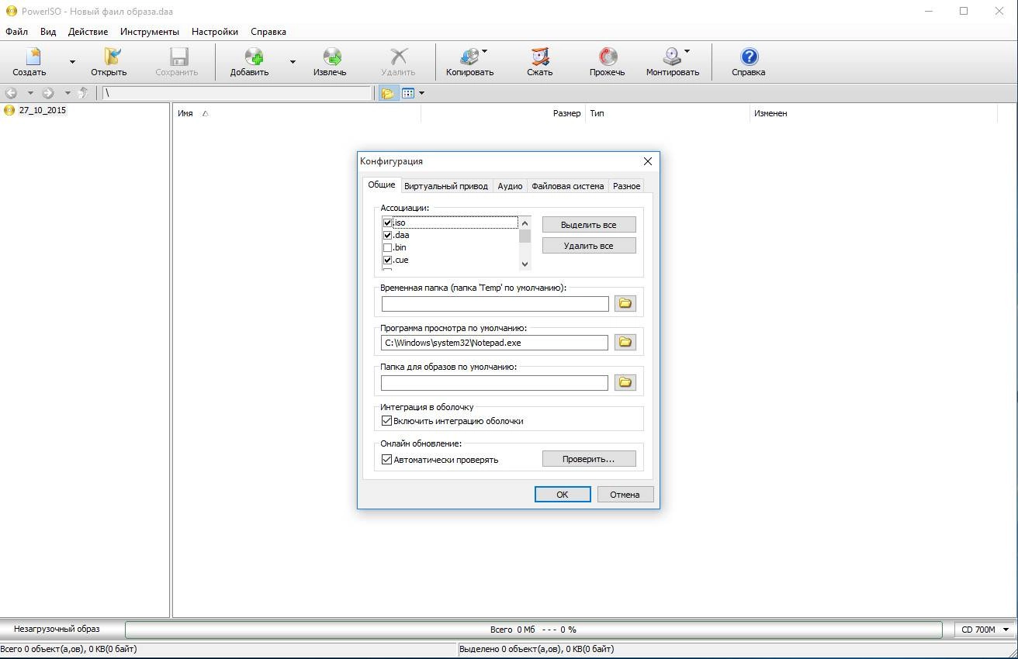The image size is (1018, 659).
Task: Click the main path address field
Action: 238,93
